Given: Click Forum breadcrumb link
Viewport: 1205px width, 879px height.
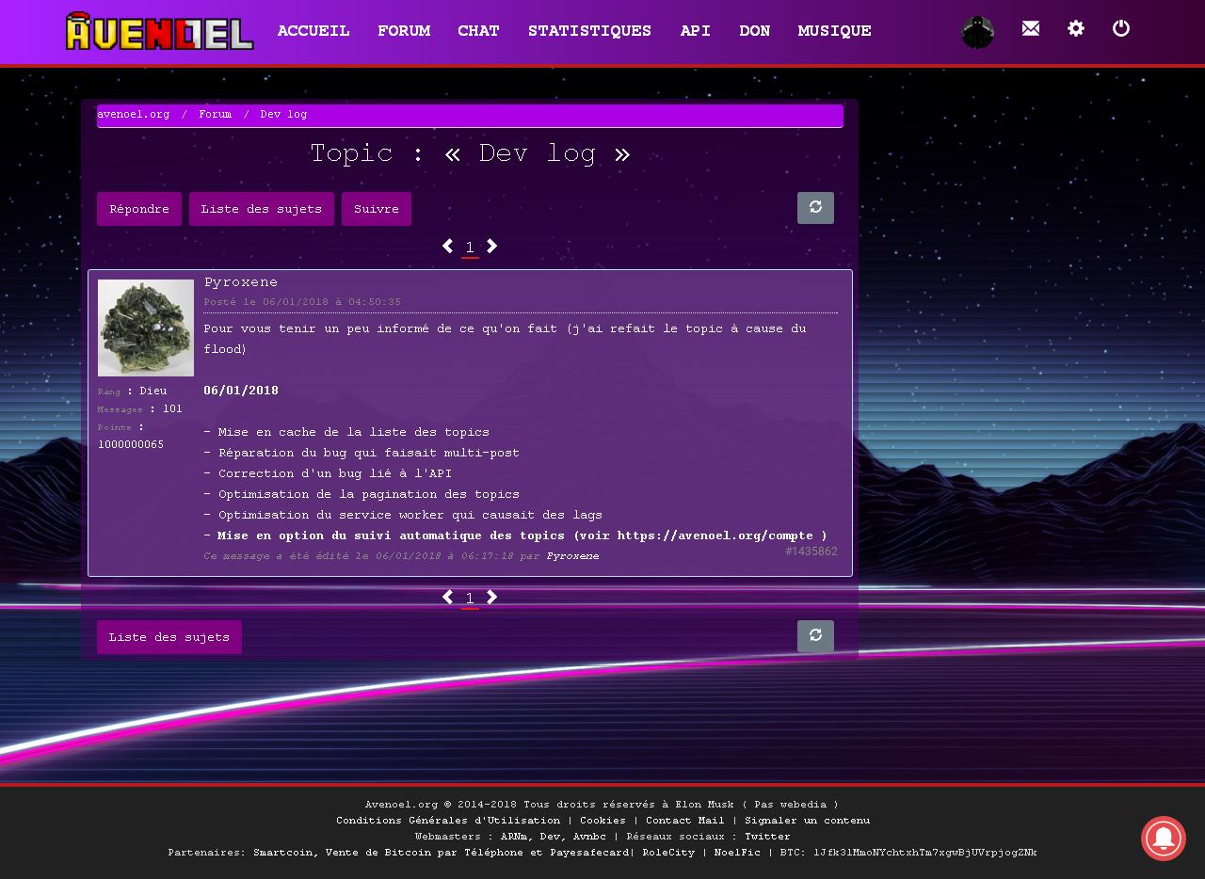Looking at the screenshot, I should [x=215, y=114].
